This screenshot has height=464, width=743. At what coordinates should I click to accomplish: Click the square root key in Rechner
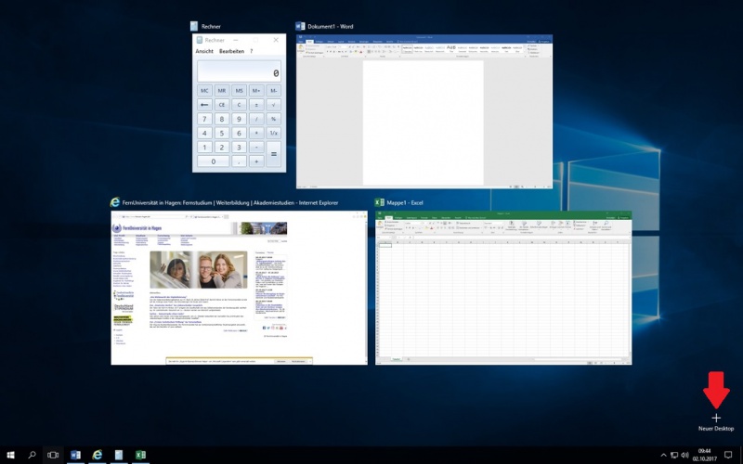[x=273, y=105]
